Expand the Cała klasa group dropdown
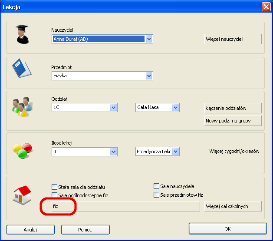This screenshot has height=241, width=273. (x=175, y=107)
